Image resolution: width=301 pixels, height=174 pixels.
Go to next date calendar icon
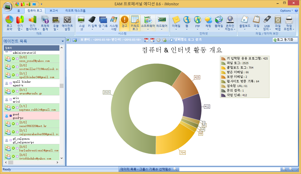152,40
